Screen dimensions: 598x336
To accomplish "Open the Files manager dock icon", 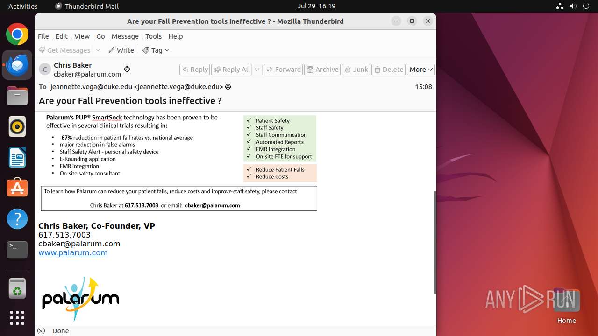I will coord(17,96).
